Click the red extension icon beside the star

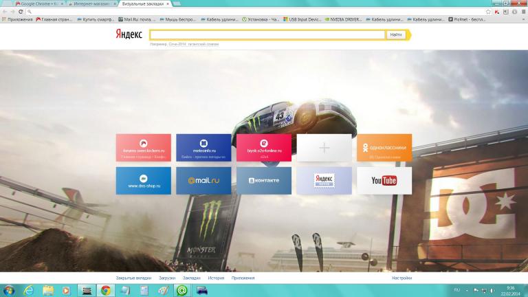click(x=497, y=12)
